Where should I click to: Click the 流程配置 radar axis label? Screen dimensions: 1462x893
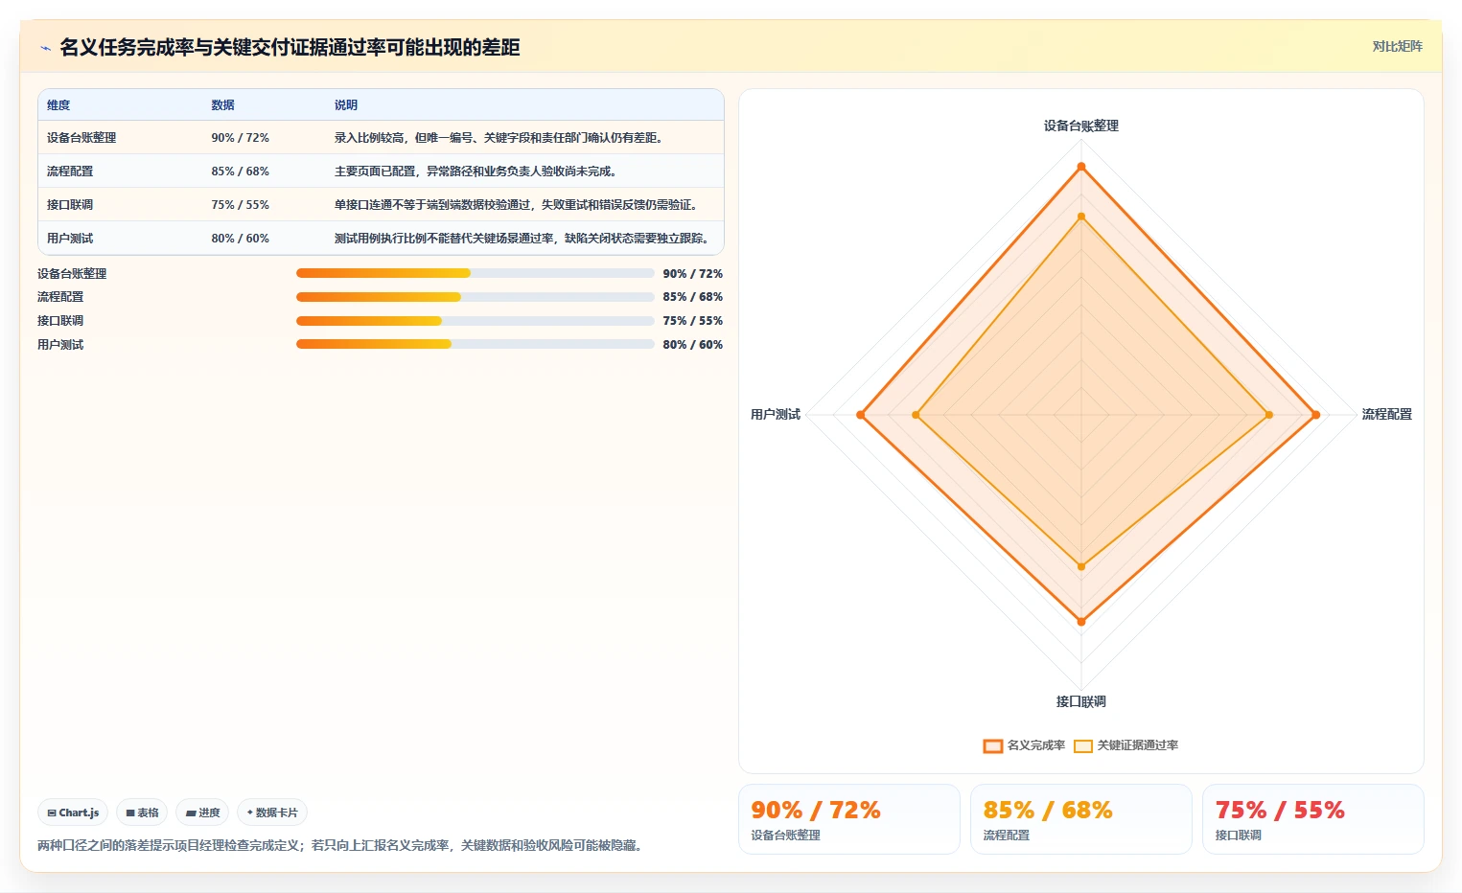click(1387, 414)
